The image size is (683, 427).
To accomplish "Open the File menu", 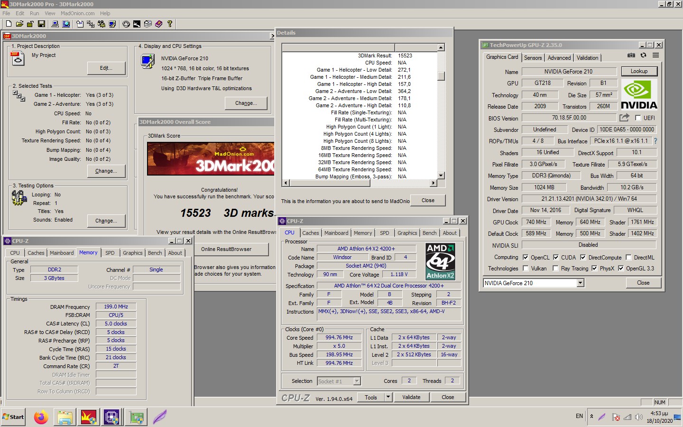I will 6,13.
